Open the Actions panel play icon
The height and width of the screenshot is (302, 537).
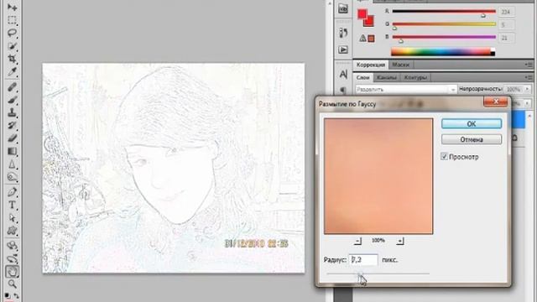click(x=343, y=49)
